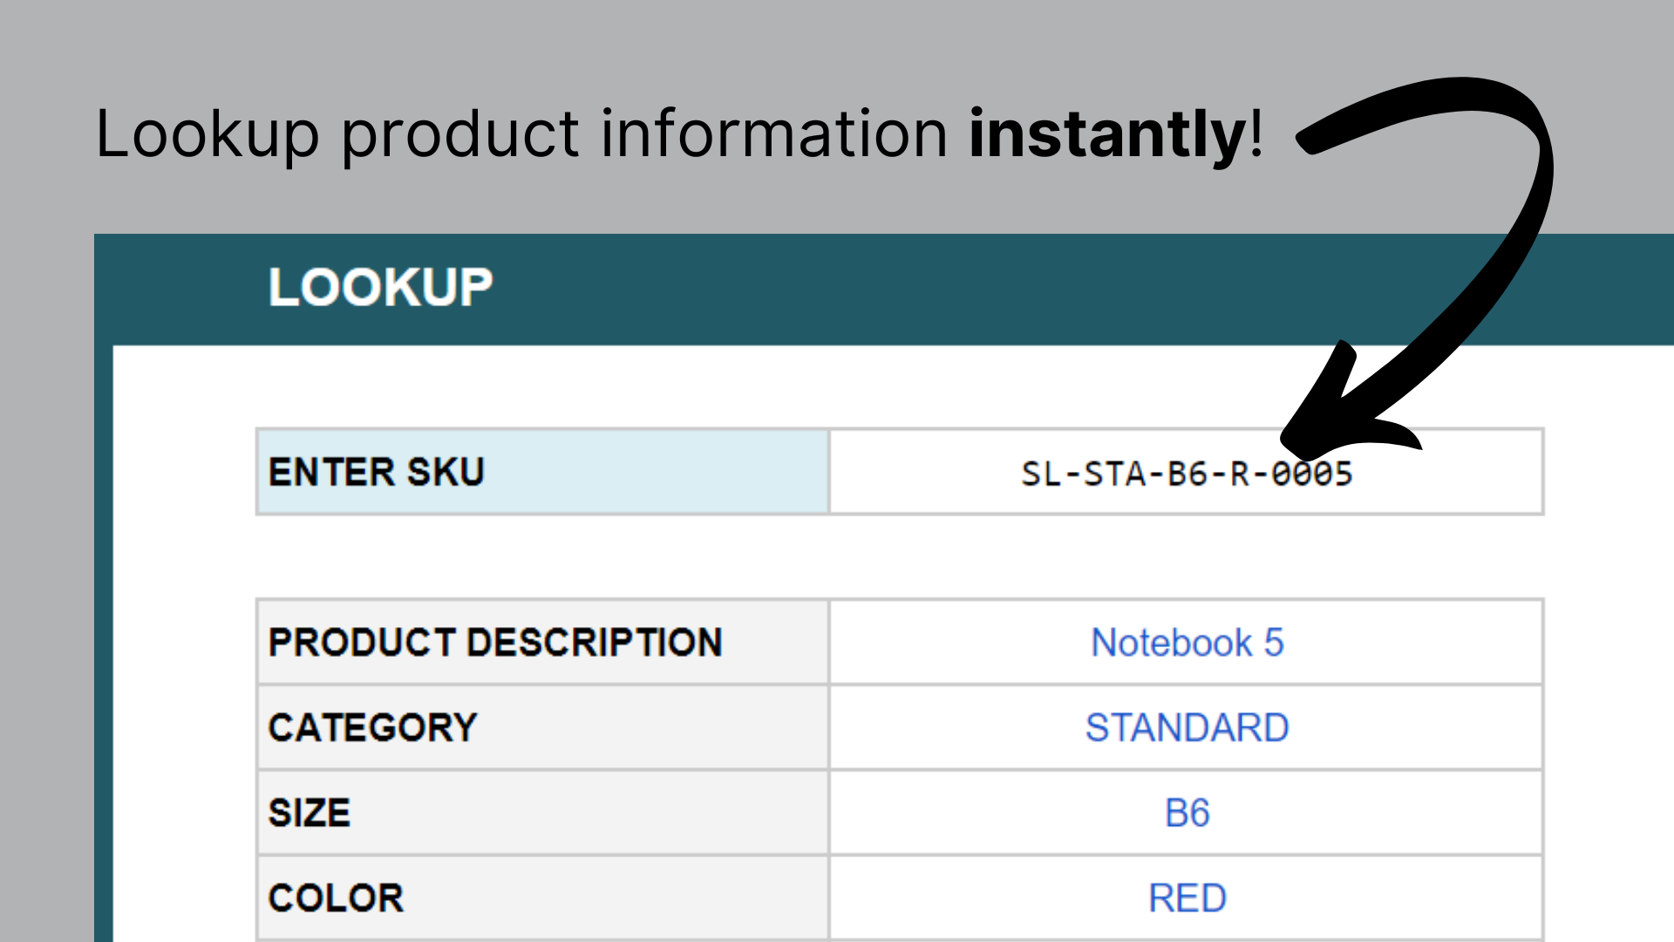Click the SIZE label cell
The width and height of the screenshot is (1674, 942).
tap(310, 813)
